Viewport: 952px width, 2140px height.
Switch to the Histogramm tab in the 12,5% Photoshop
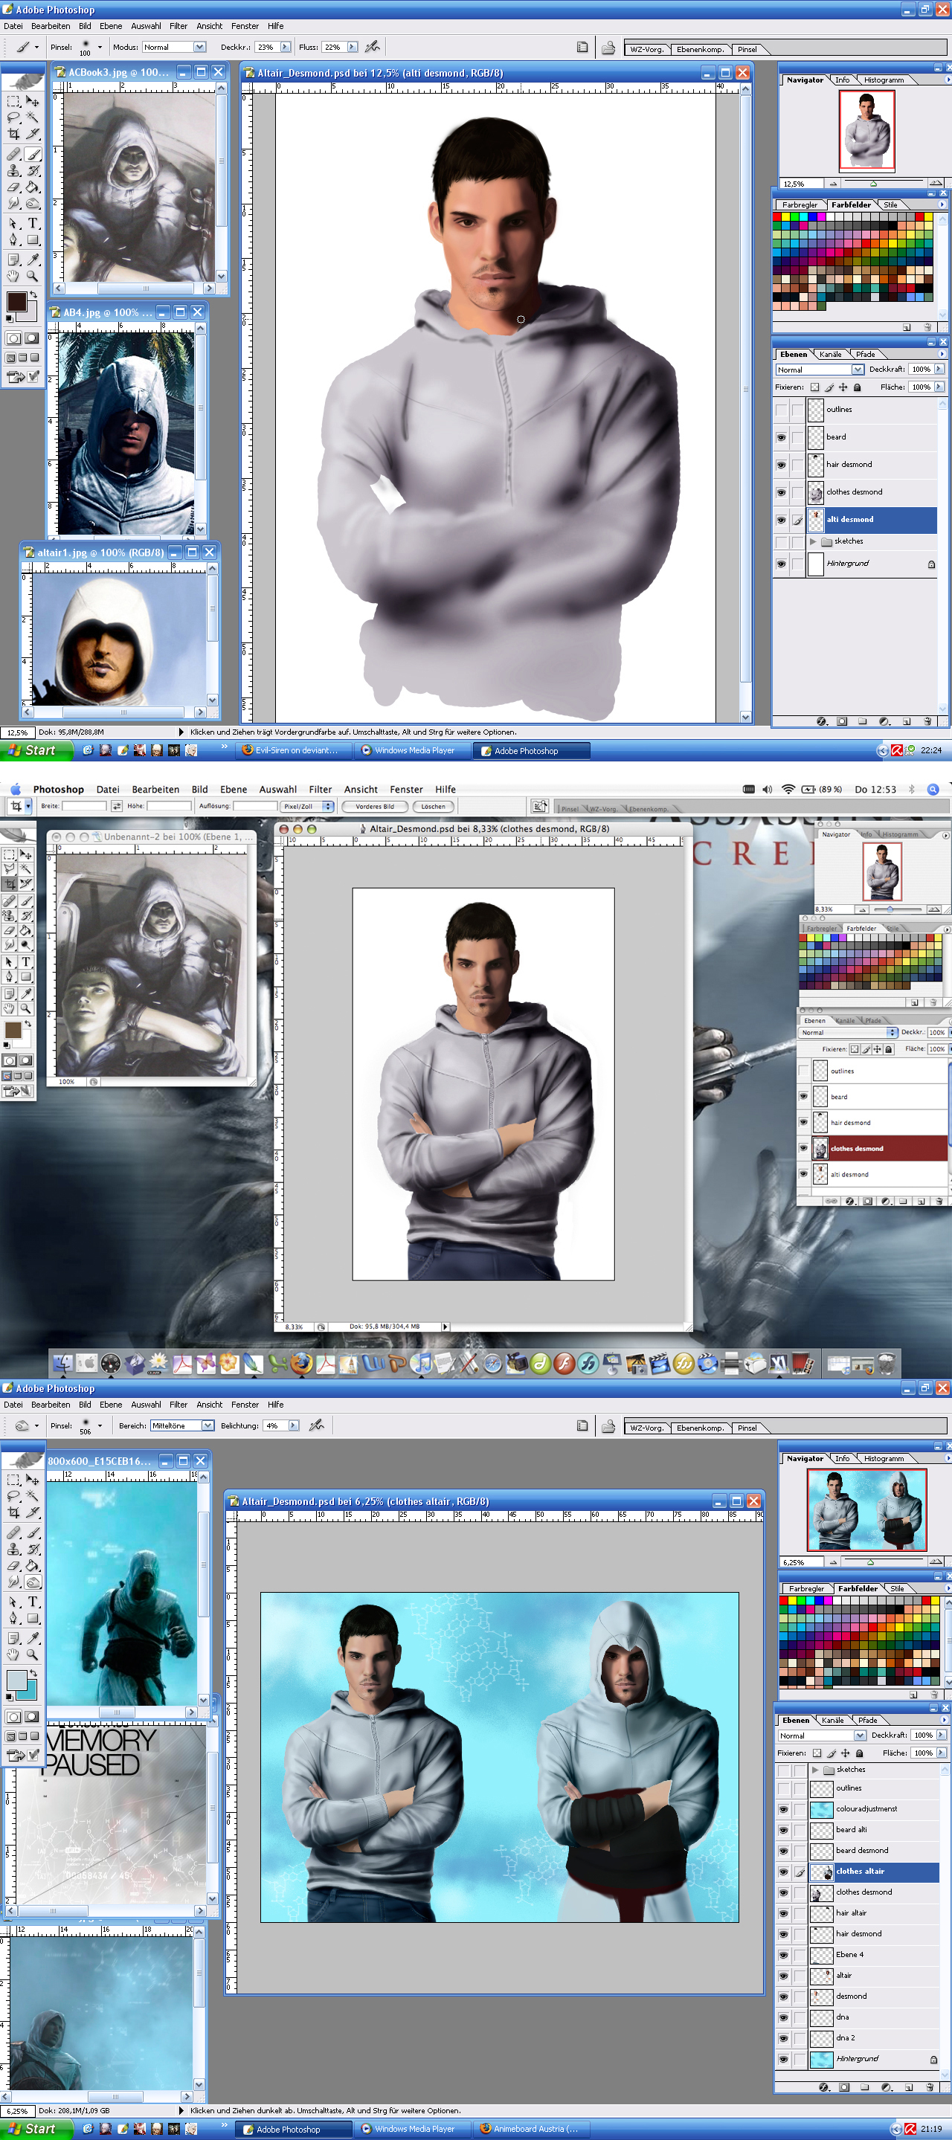[x=884, y=80]
